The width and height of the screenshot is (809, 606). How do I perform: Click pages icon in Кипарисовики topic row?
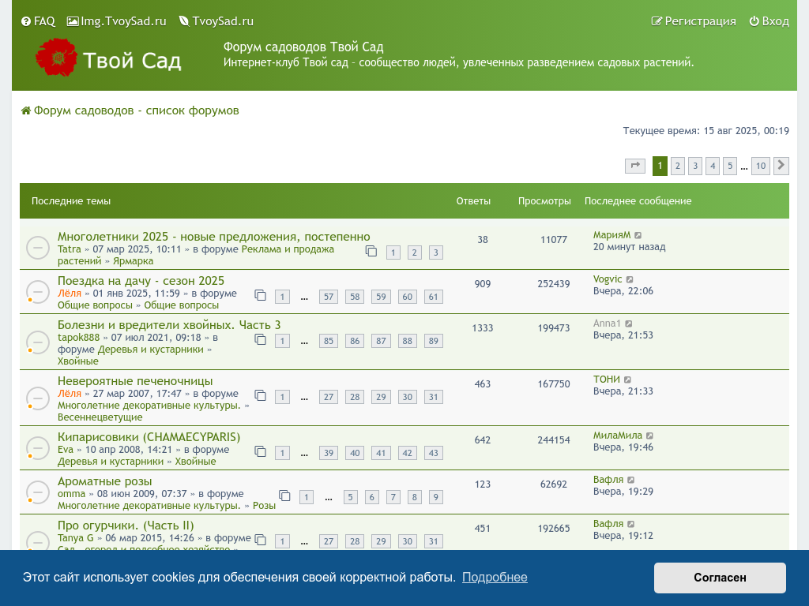pyautogui.click(x=260, y=452)
